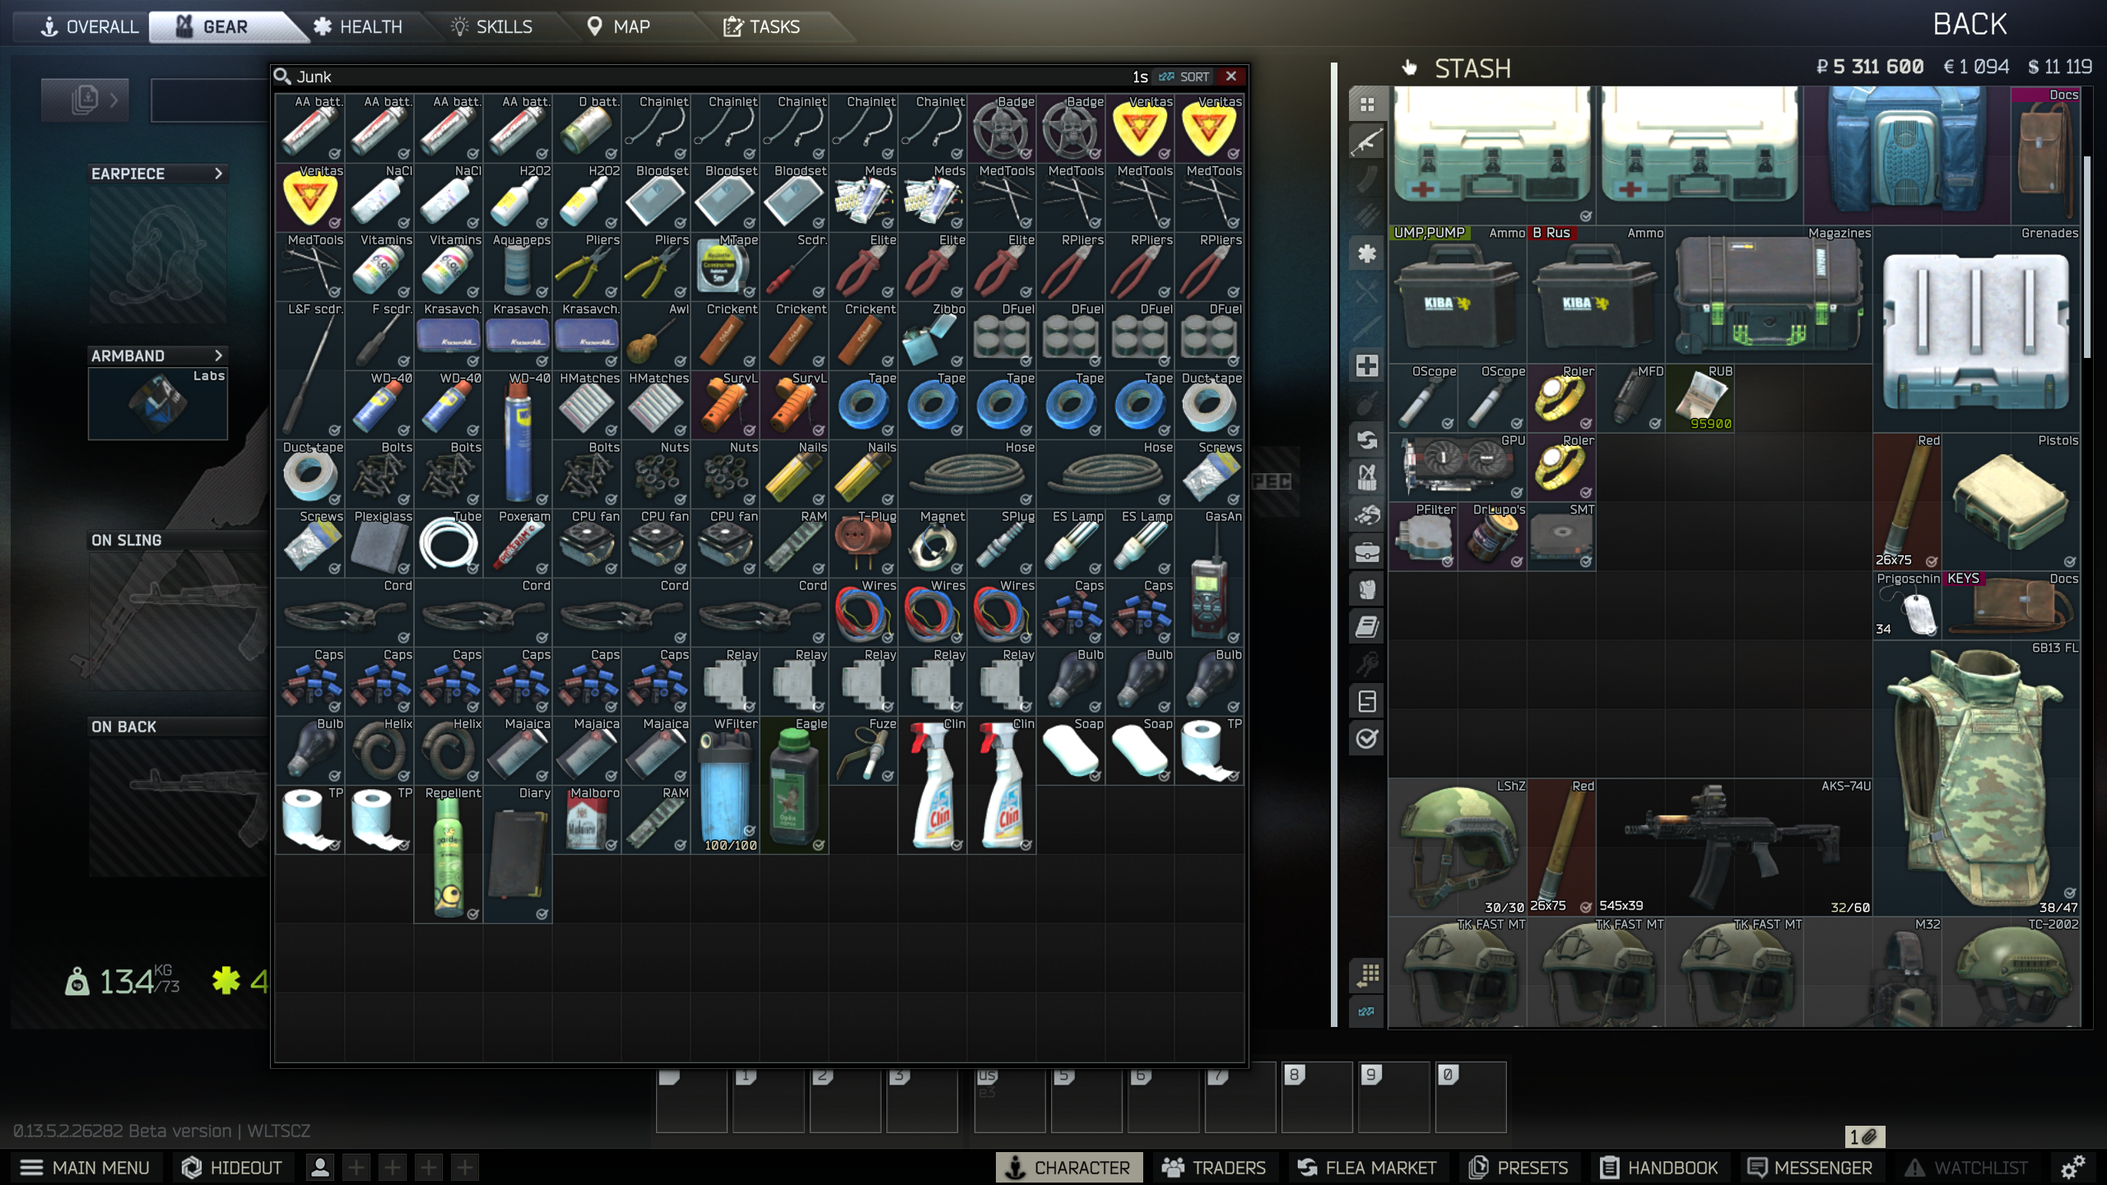Click the 6B13 FL body armor
The image size is (2107, 1185).
click(1977, 778)
